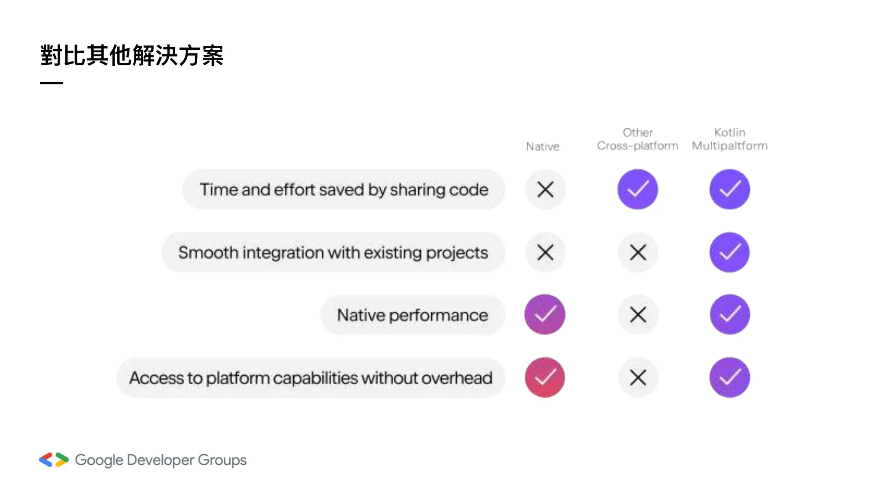Select the 'Native performance' pill
Viewport: 886px width, 498px height.
413,315
